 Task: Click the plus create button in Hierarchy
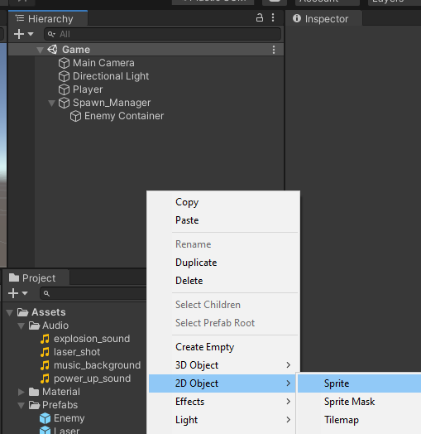pos(19,34)
